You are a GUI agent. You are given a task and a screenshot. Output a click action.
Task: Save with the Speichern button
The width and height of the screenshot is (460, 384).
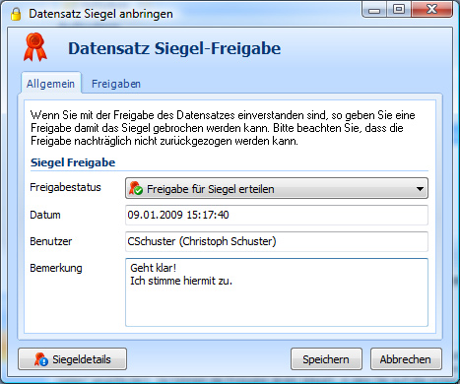pyautogui.click(x=326, y=359)
